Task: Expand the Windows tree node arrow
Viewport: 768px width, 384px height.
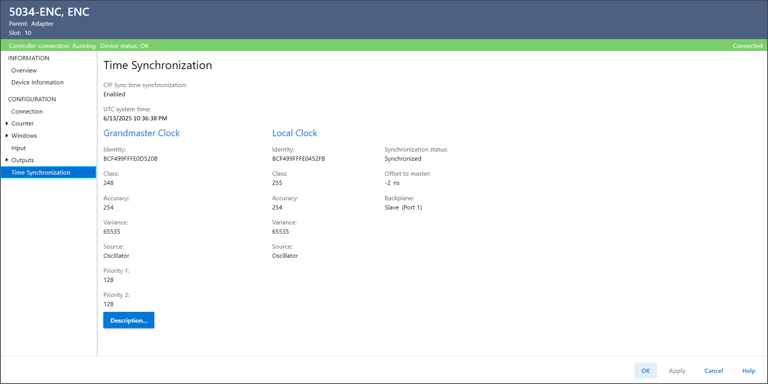Action: point(7,136)
